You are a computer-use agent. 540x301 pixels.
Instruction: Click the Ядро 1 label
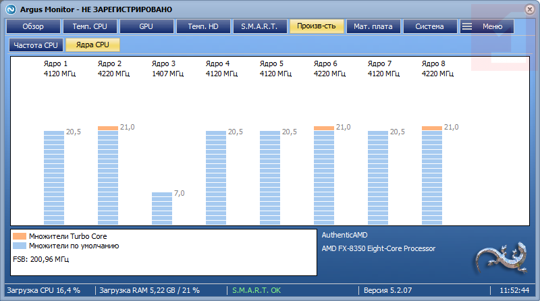(55, 63)
